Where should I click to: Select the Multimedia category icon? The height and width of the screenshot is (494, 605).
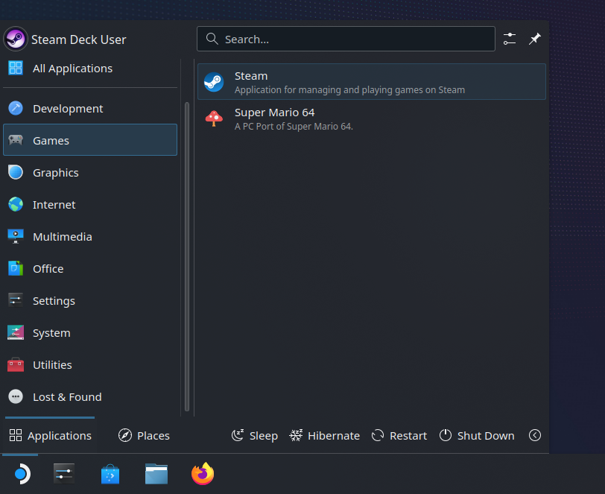16,236
